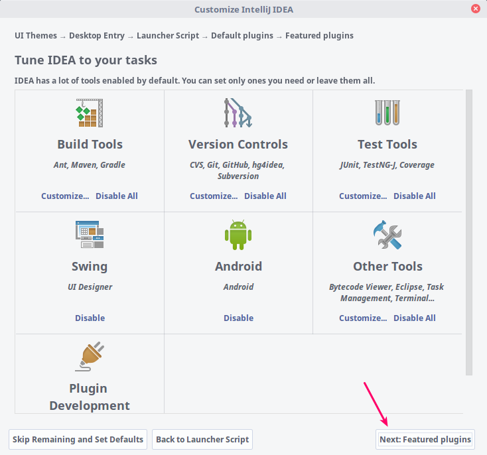Click 'Bytecode Viewer, Eclipse, Task Management' text
Viewport: 487px width, 455px height.
(387, 292)
